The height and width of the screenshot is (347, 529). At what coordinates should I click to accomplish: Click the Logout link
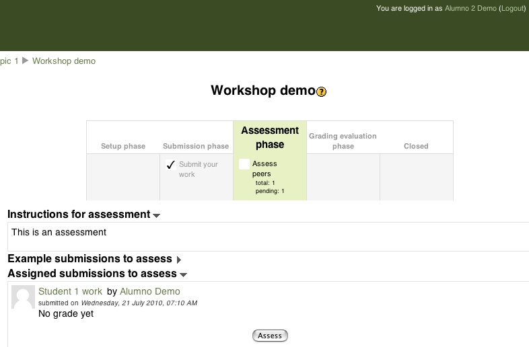(512, 8)
